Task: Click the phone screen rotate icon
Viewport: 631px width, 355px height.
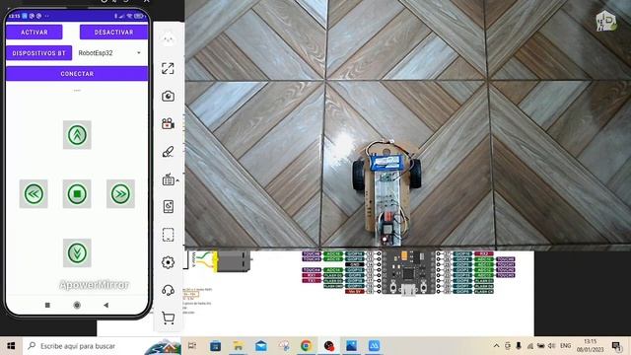Action: click(168, 206)
